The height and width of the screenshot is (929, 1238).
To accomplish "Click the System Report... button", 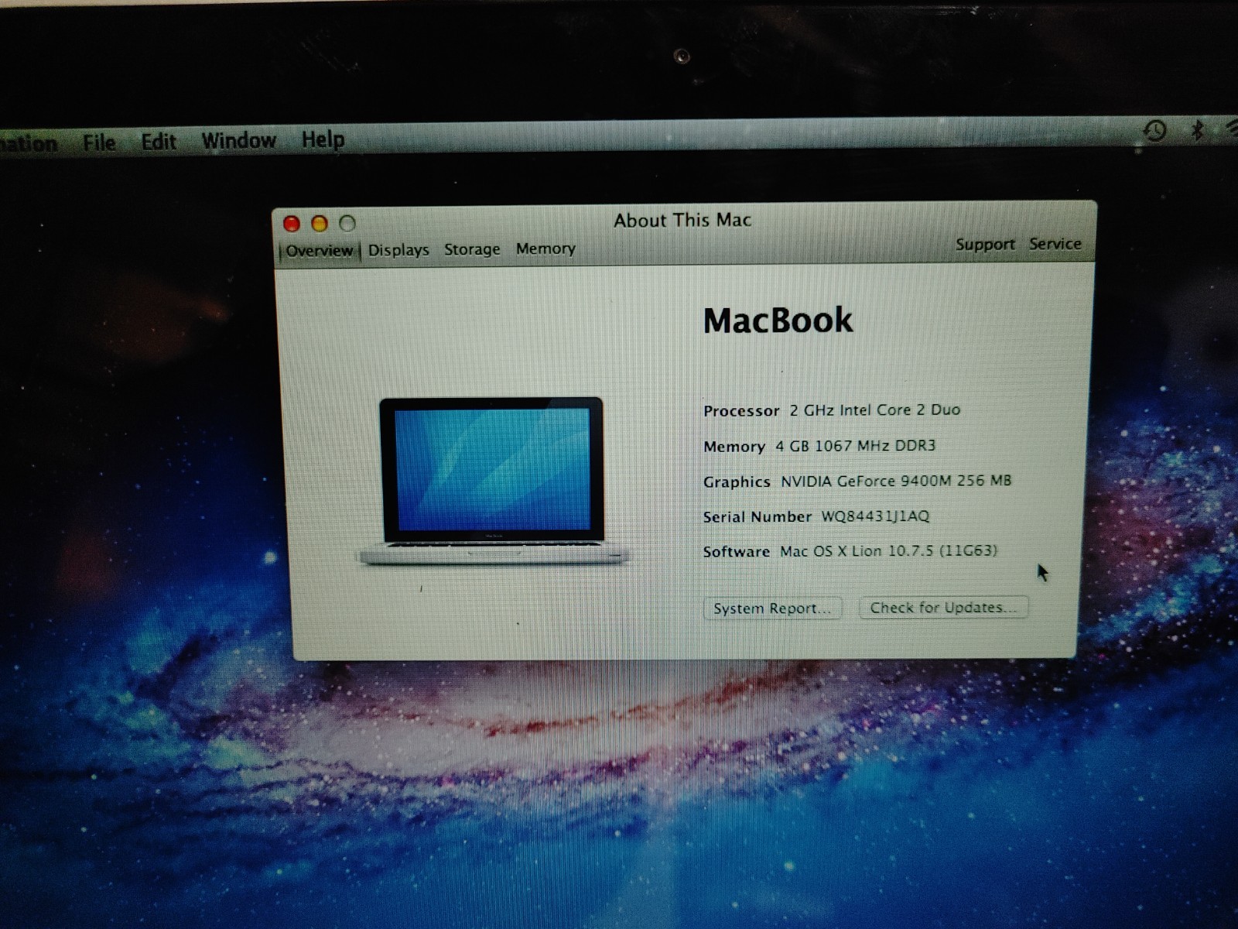I will click(772, 608).
